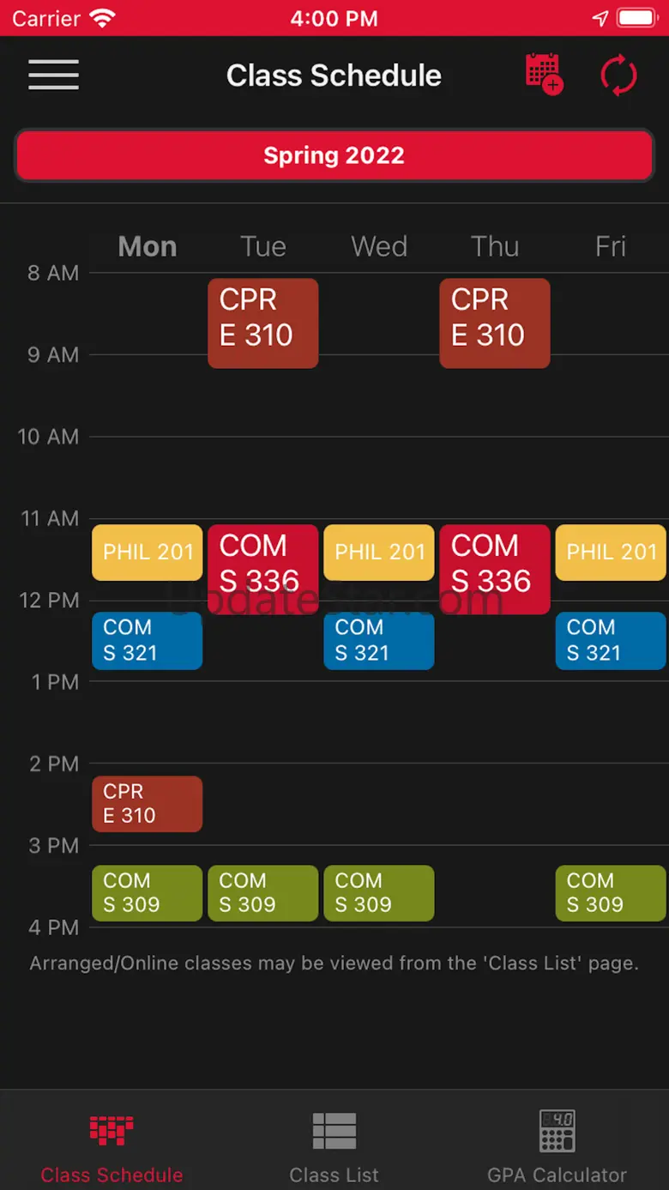The height and width of the screenshot is (1190, 669).
Task: Select Thursday's COM S 336 class
Action: pyautogui.click(x=495, y=569)
